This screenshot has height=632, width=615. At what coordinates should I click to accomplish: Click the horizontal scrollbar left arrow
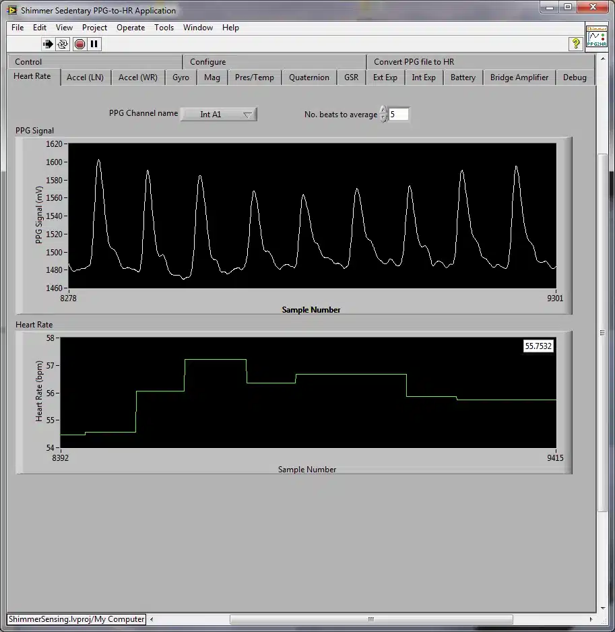[x=152, y=619]
